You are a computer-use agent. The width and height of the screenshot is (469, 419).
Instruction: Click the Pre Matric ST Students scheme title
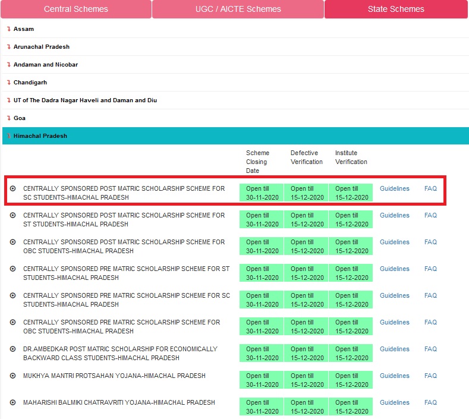(x=126, y=273)
